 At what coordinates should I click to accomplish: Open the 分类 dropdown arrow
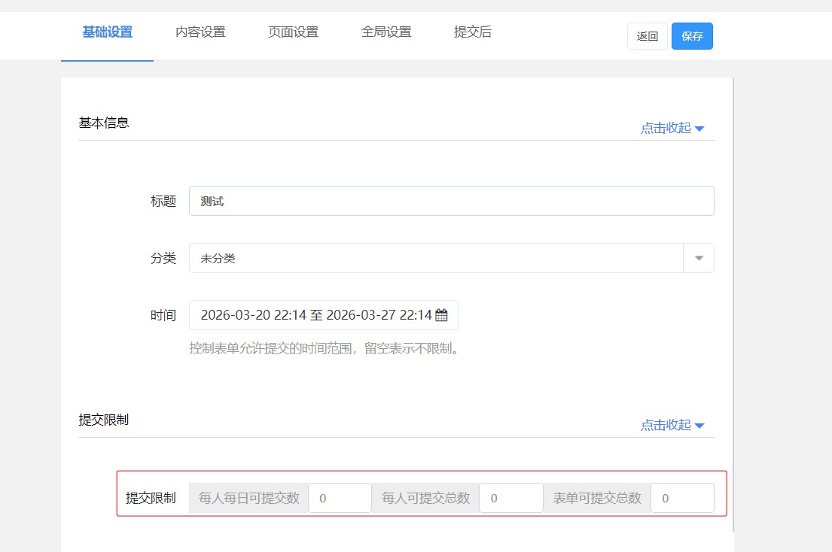(699, 258)
